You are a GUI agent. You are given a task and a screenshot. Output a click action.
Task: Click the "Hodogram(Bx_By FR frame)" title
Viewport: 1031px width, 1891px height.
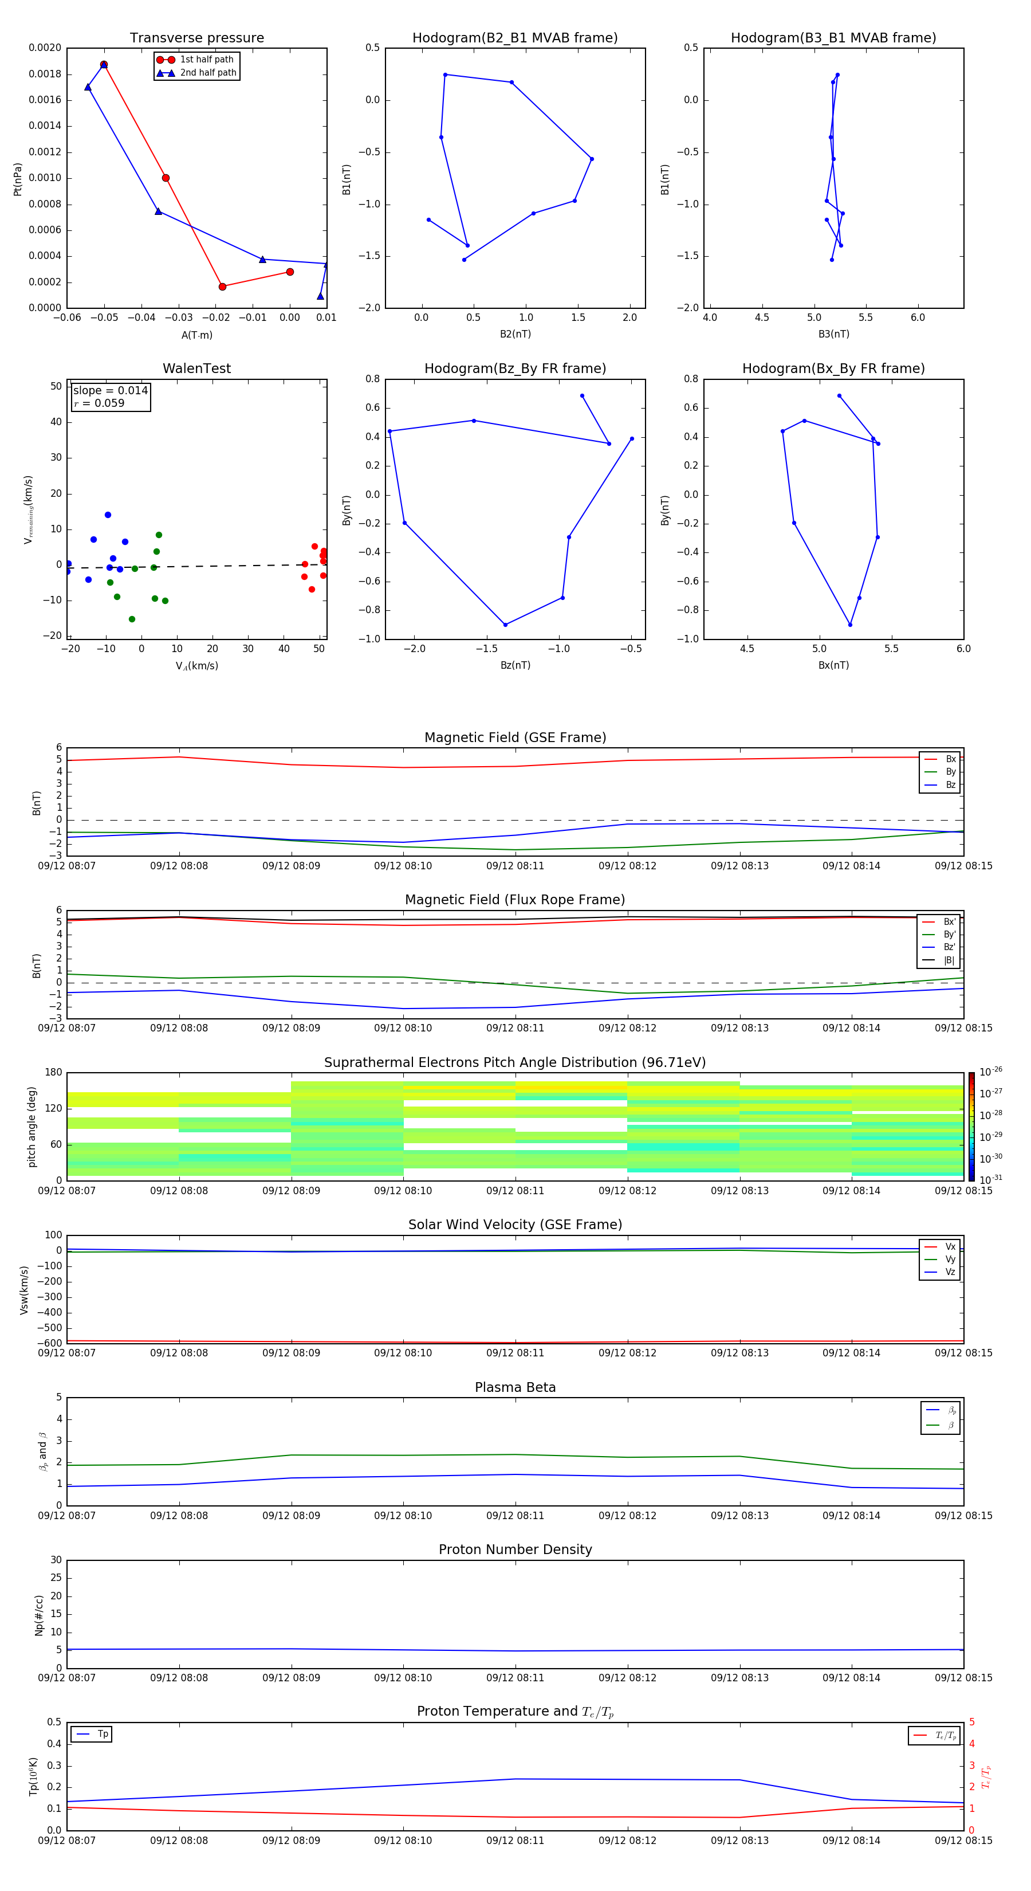(x=833, y=368)
